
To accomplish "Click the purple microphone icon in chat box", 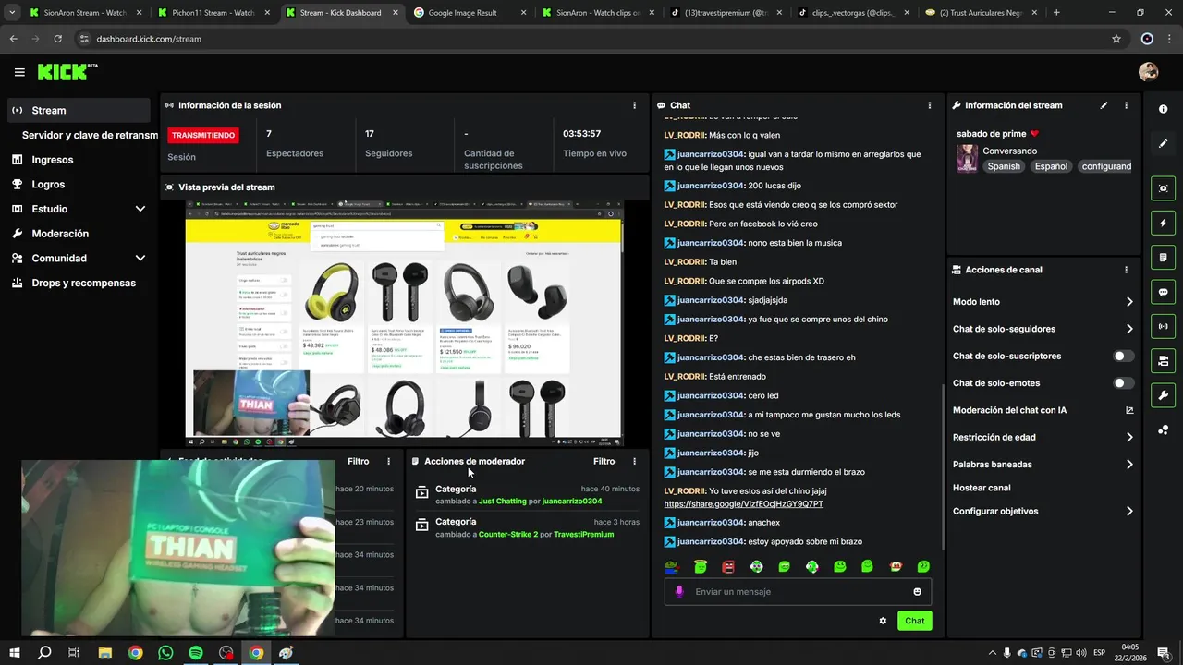I will point(679,592).
